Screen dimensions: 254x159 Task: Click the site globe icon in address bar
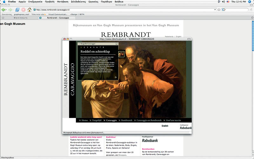[35, 10]
